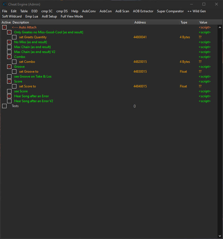
Task: Click address 44820015
Action: click(x=140, y=62)
